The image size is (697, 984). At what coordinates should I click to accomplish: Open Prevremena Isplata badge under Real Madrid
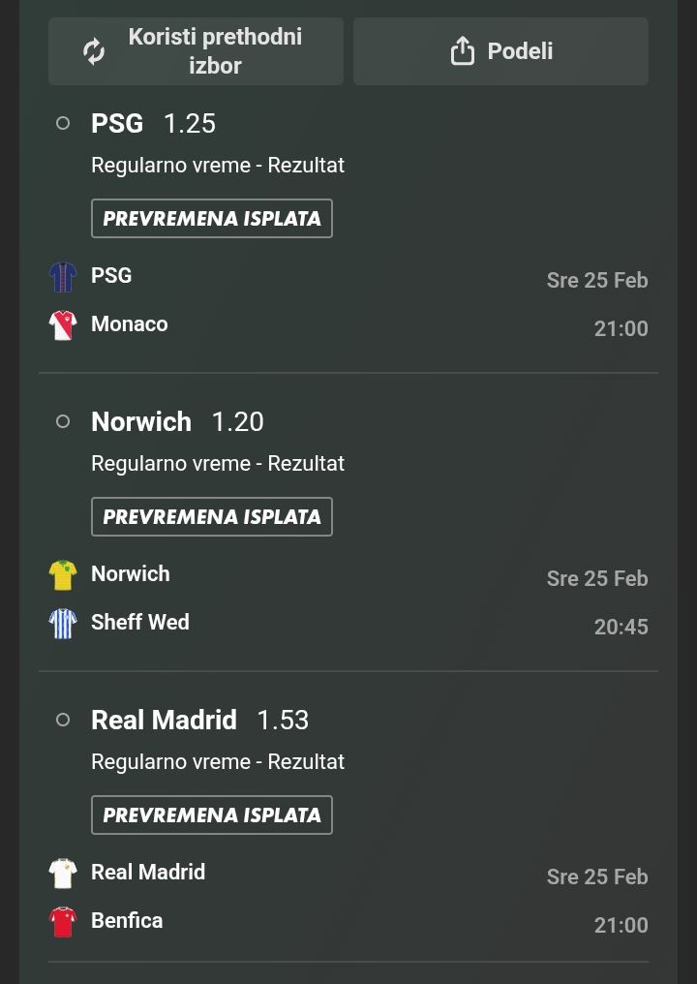(212, 815)
